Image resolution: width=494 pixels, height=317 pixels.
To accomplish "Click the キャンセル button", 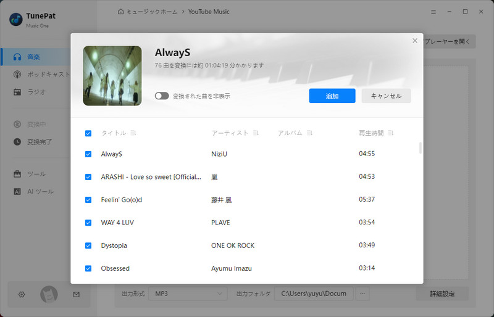I will [386, 96].
